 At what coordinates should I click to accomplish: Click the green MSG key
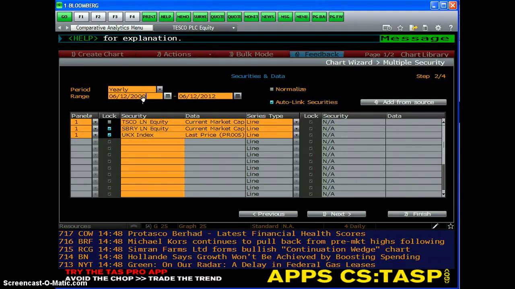(285, 17)
